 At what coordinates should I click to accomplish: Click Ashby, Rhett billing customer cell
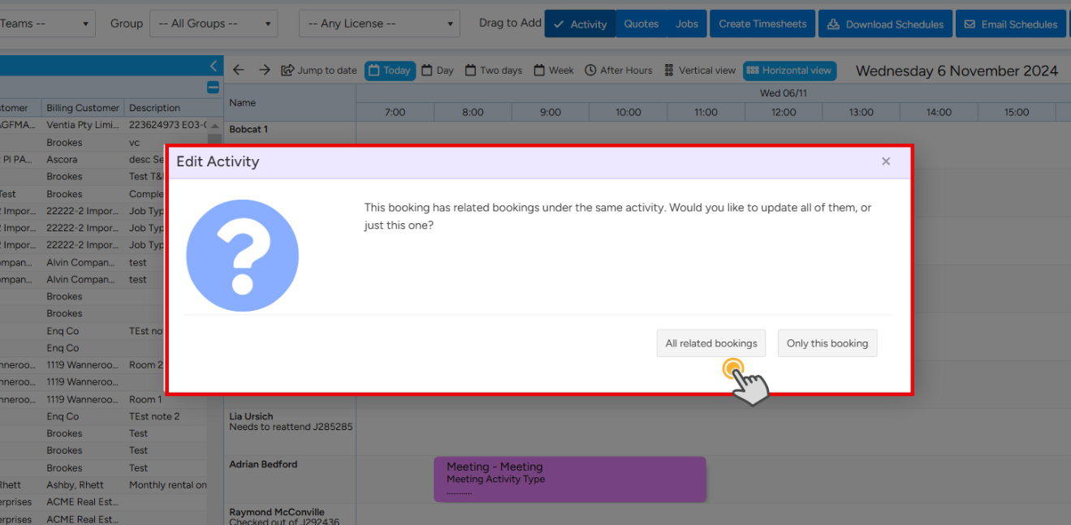point(83,485)
